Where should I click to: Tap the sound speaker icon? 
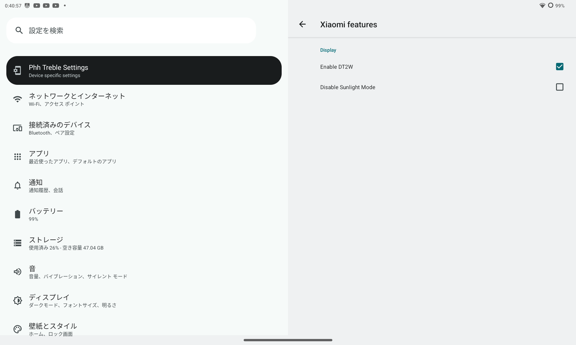coord(18,272)
